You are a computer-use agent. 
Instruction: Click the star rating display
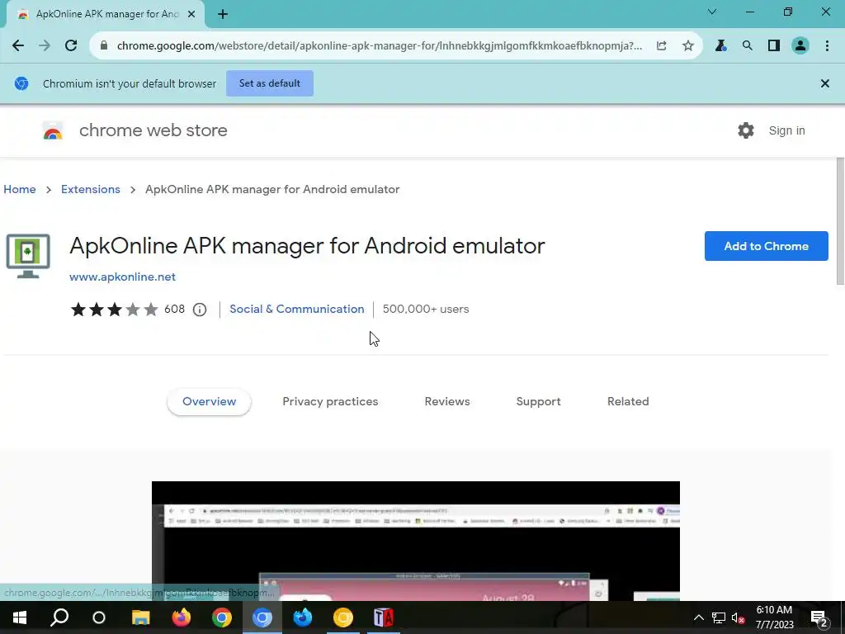[114, 310]
